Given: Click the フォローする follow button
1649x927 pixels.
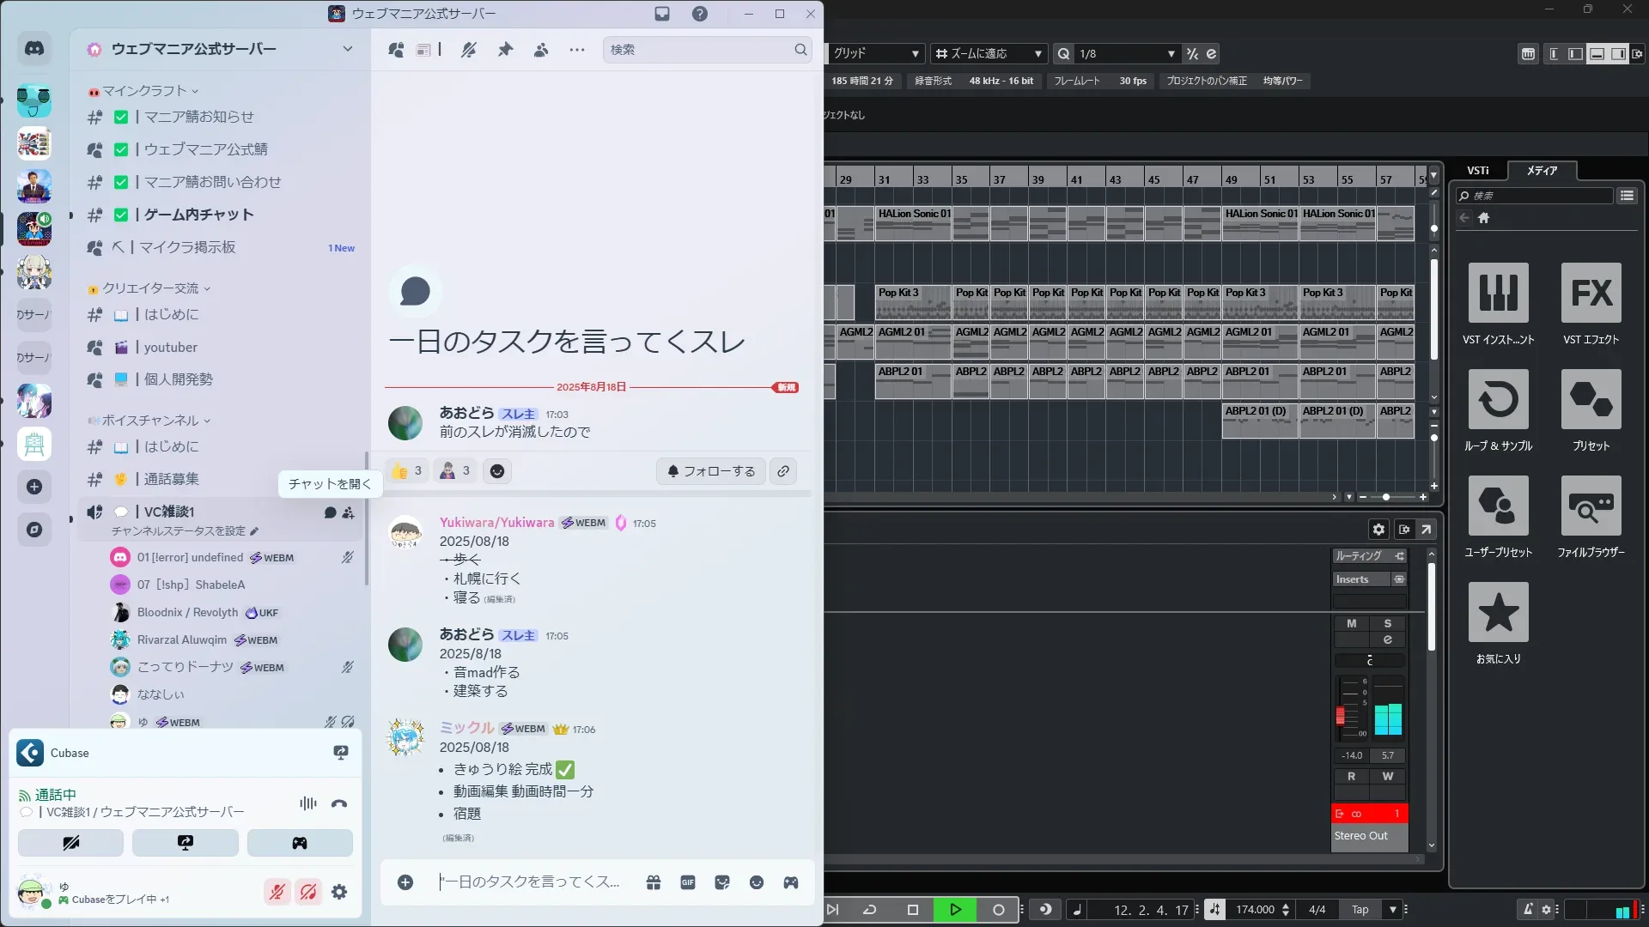Looking at the screenshot, I should click(x=711, y=470).
